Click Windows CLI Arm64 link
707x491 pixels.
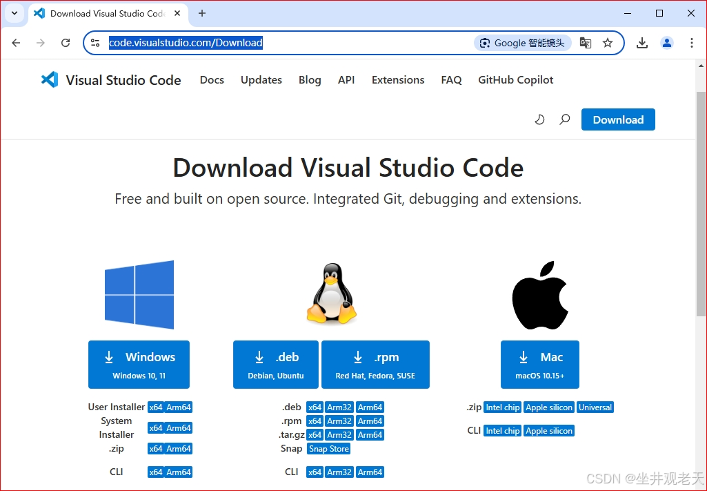[179, 472]
